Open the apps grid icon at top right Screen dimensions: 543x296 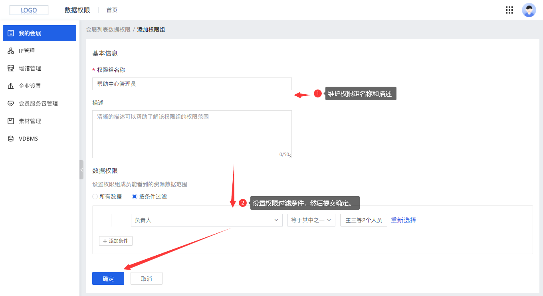(509, 10)
